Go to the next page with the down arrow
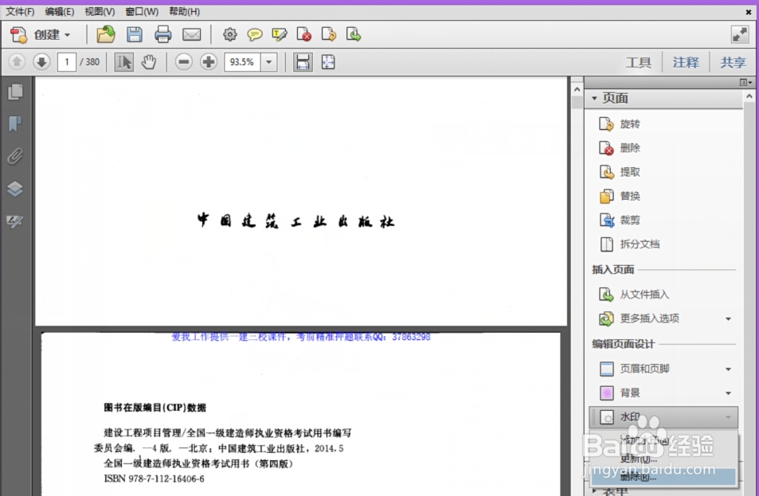759x496 pixels. click(41, 62)
